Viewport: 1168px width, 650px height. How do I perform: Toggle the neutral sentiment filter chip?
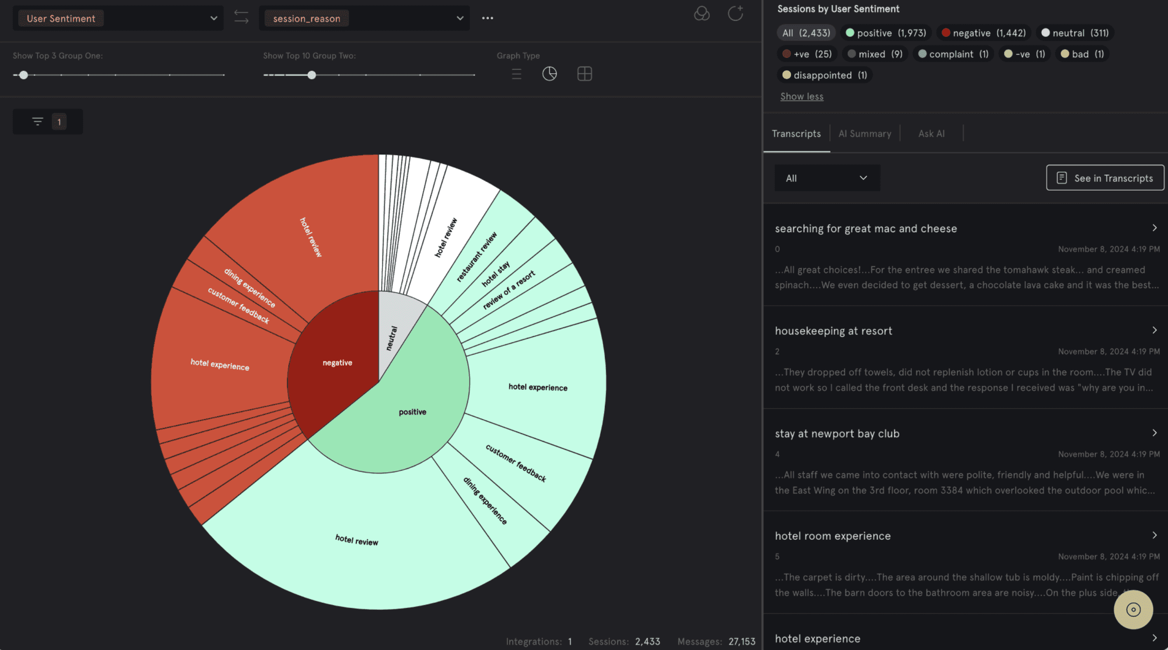1075,33
